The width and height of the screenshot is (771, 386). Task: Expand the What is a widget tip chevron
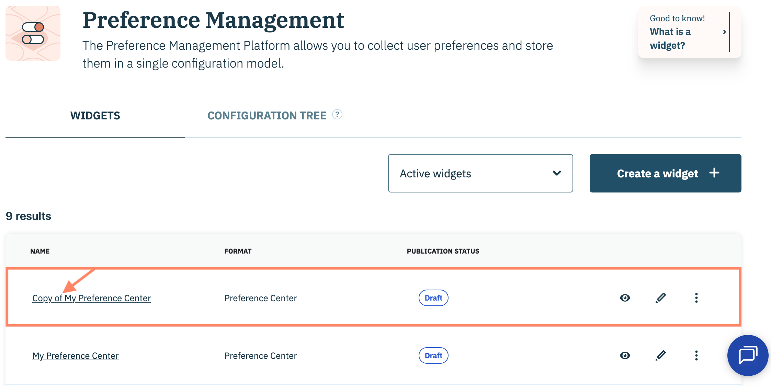coord(724,32)
